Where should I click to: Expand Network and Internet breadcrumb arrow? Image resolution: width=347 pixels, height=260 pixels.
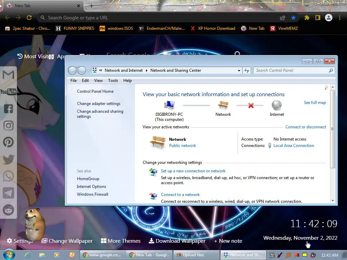tap(146, 70)
